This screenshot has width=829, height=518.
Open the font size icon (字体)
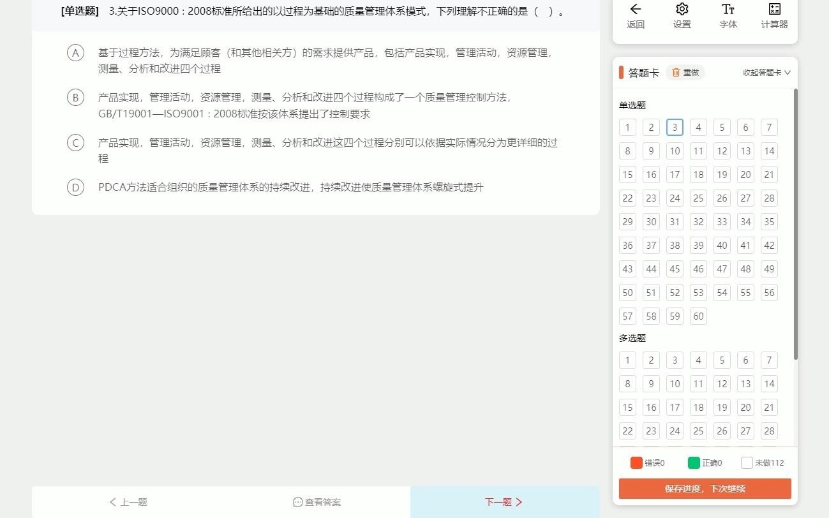click(x=728, y=9)
